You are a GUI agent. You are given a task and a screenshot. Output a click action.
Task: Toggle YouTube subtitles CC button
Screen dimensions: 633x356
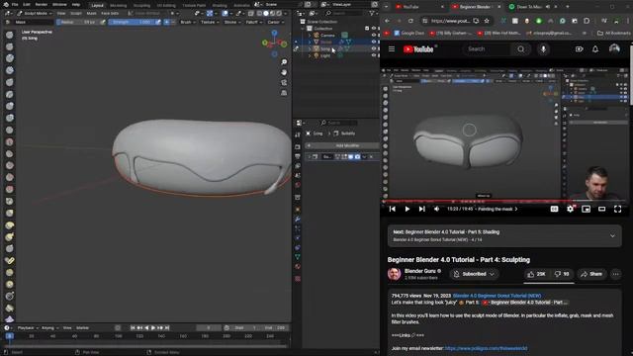(554, 209)
